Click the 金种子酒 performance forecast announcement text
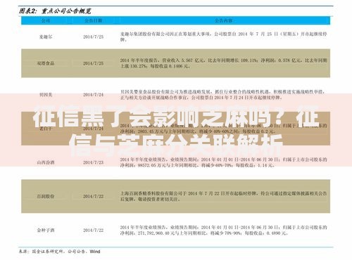Image resolution: width=352 pixels, height=260 pixels. [223, 230]
